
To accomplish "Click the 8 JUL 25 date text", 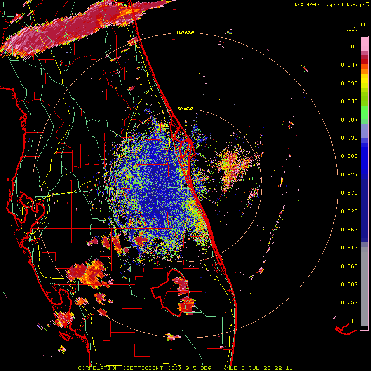I will pos(256,368).
